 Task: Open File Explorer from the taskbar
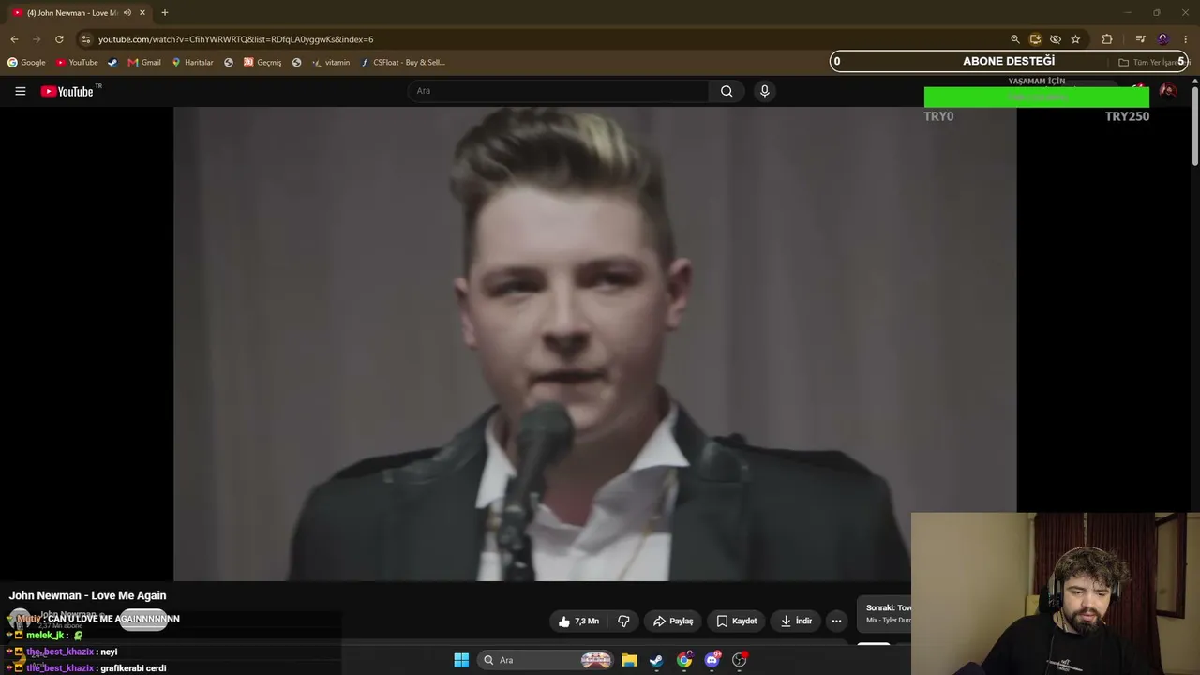[x=629, y=660]
